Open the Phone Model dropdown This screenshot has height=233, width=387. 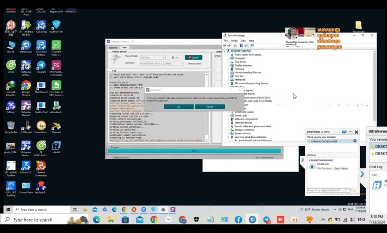(152, 58)
